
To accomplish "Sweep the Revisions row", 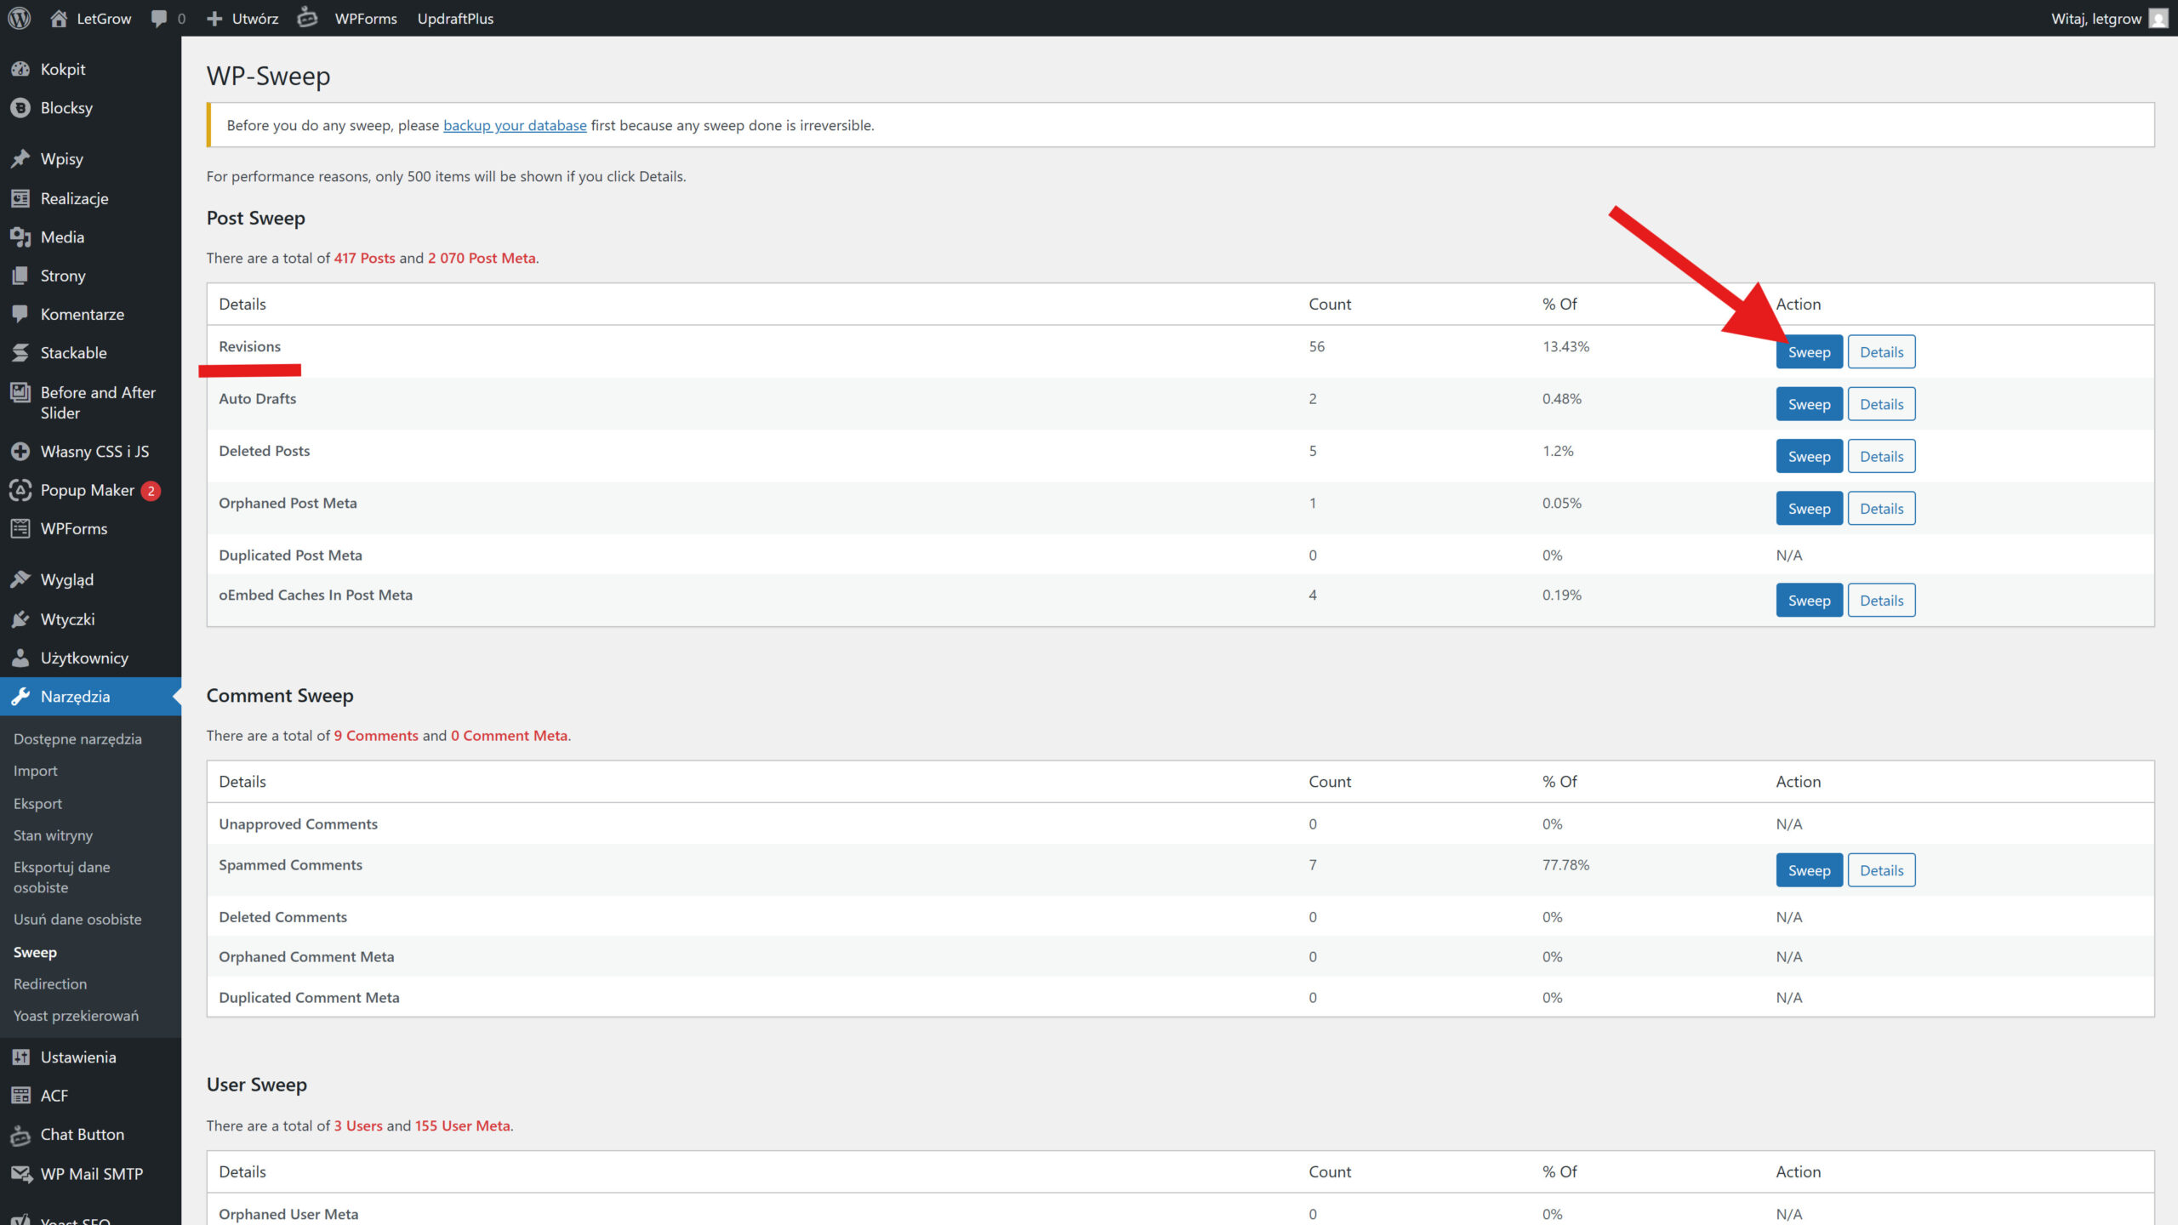I will click(x=1809, y=352).
